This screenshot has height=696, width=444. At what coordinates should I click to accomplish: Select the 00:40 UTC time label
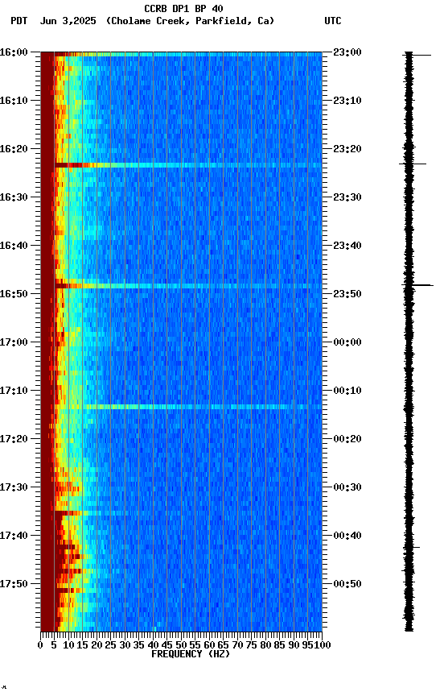[347, 536]
